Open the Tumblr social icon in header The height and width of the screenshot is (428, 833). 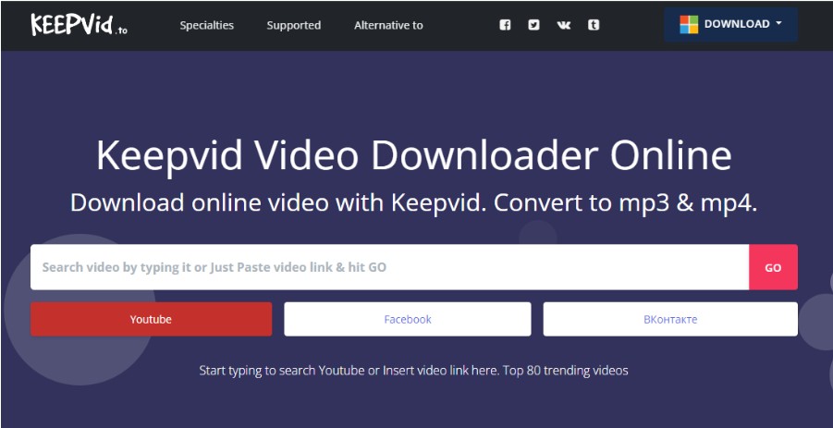[594, 24]
